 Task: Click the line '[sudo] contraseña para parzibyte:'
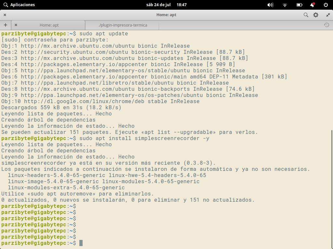[55, 40]
